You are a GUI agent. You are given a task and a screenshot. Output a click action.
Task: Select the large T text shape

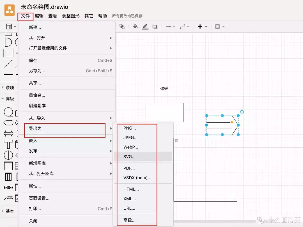point(8,144)
